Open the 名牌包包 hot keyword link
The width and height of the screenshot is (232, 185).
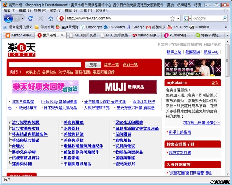pyautogui.click(x=49, y=72)
